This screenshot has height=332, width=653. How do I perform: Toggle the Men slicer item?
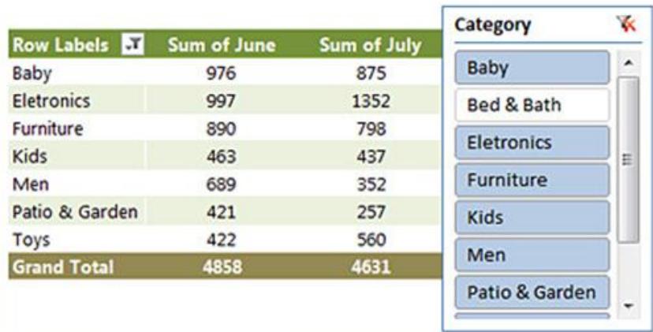[532, 255]
